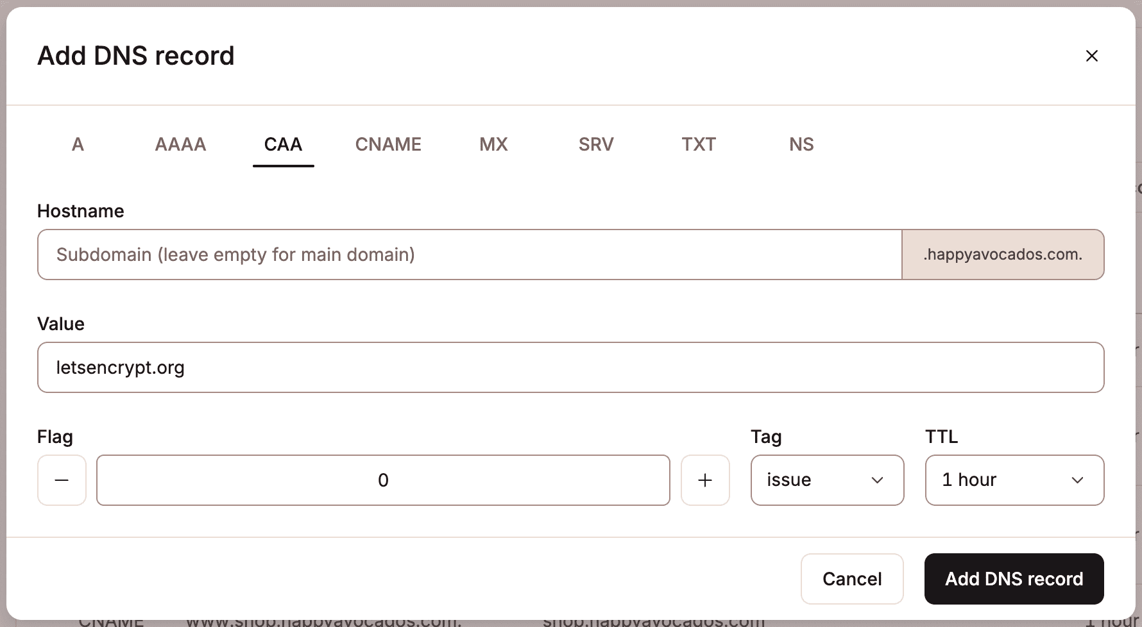Switch to the NS record tab
1142x627 pixels.
pyautogui.click(x=801, y=144)
